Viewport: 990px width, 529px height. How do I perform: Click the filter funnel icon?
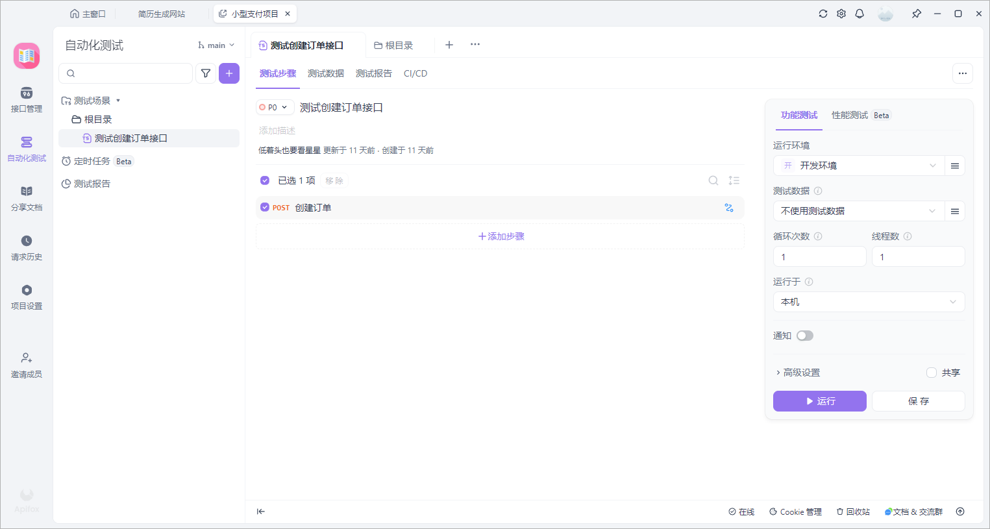[206, 73]
